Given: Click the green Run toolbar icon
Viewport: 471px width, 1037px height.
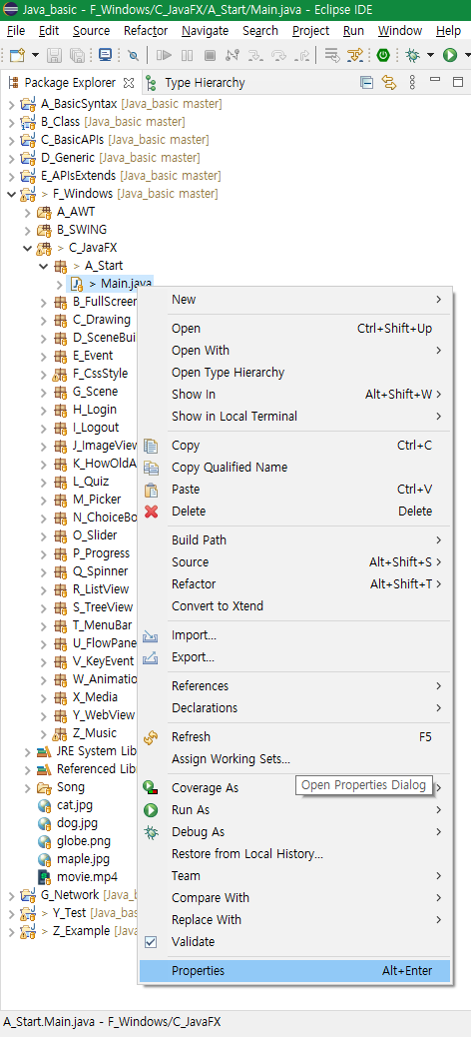Looking at the screenshot, I should [450, 56].
